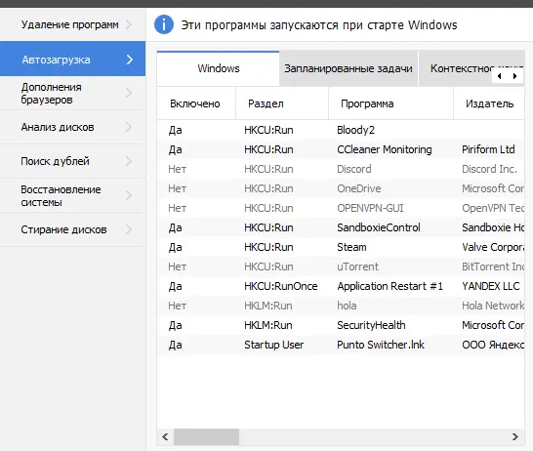Select the CCleaner Monitoring entry
The width and height of the screenshot is (533, 451).
(x=341, y=149)
